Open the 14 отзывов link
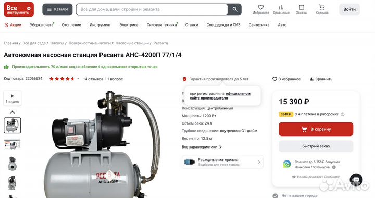Screen dimensions: 375x198 point(93,79)
